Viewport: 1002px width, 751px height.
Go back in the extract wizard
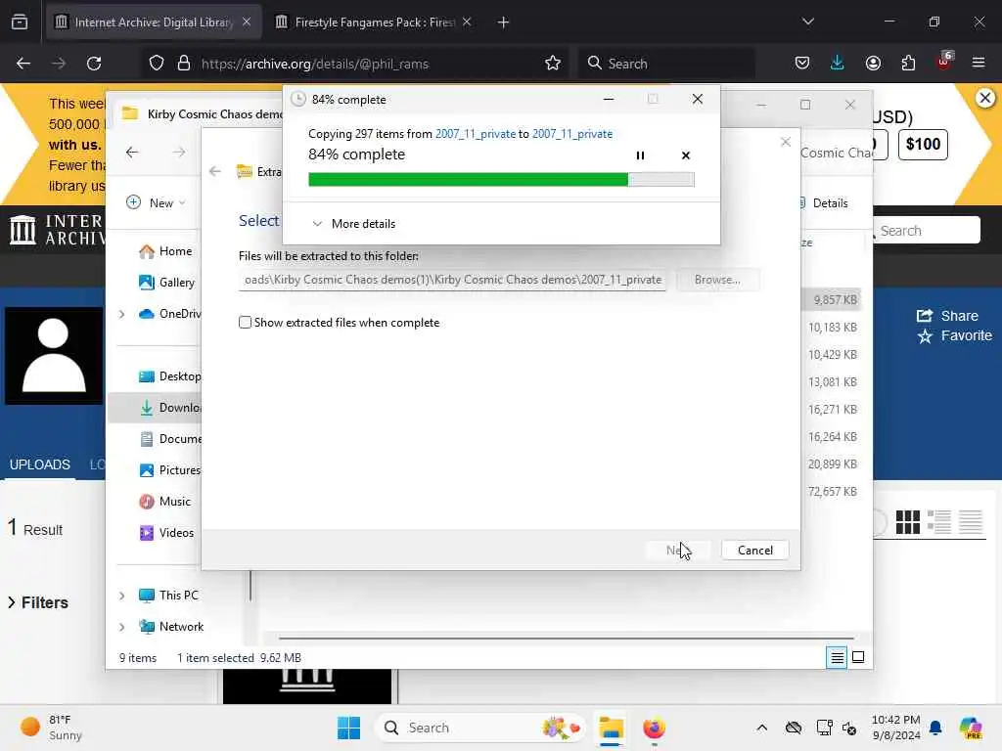point(215,171)
